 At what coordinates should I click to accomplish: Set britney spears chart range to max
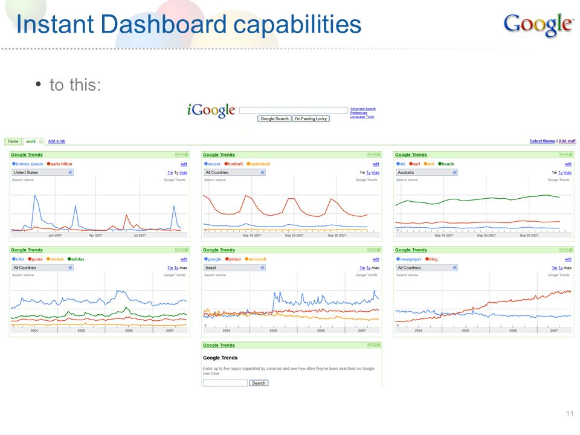184,173
